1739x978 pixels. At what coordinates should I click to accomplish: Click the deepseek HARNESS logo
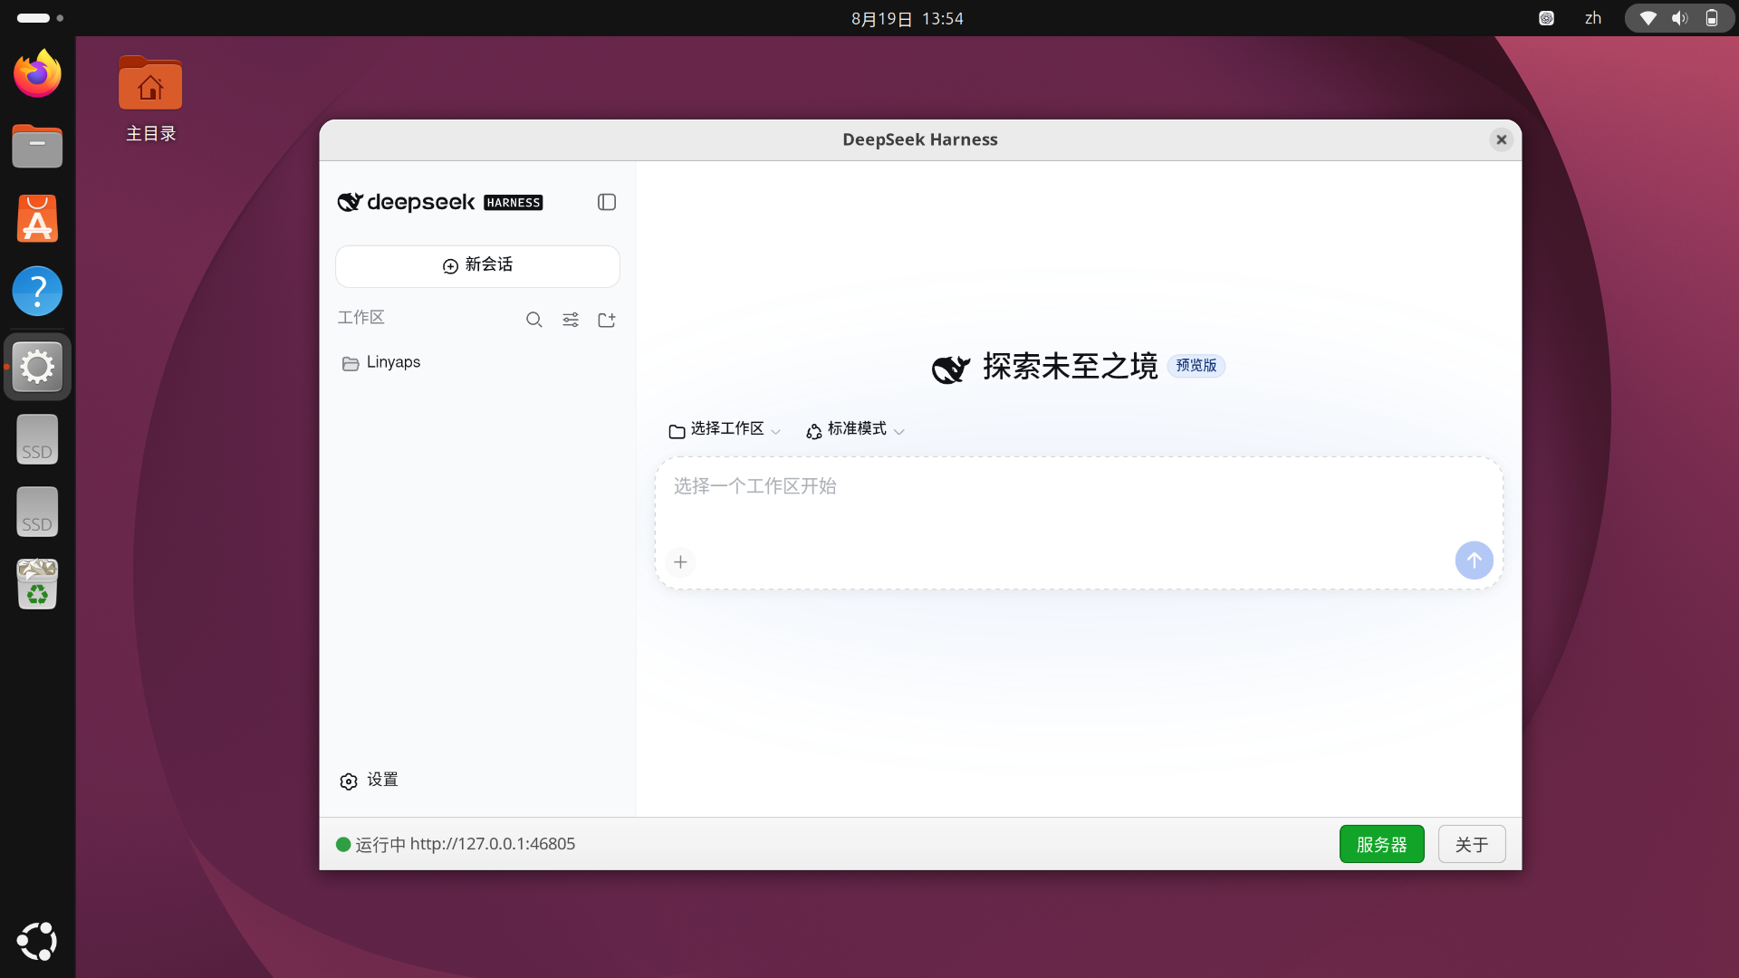coord(440,202)
